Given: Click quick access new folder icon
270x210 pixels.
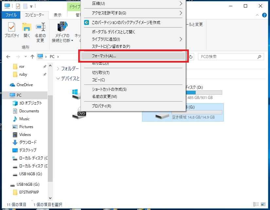Looking at the screenshot, I should (x=25, y=6).
